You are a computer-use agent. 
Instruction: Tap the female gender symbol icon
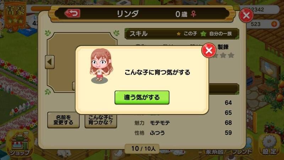pyautogui.click(x=193, y=14)
